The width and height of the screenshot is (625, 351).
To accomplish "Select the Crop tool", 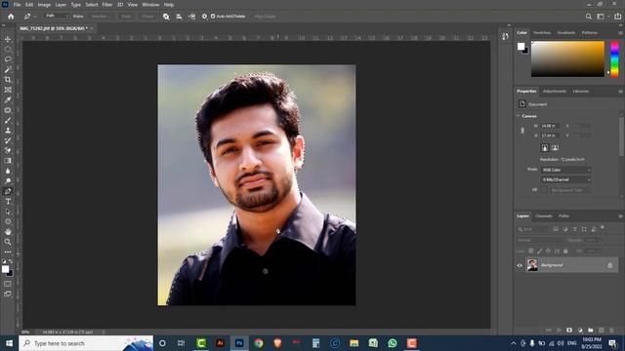I will (8, 80).
